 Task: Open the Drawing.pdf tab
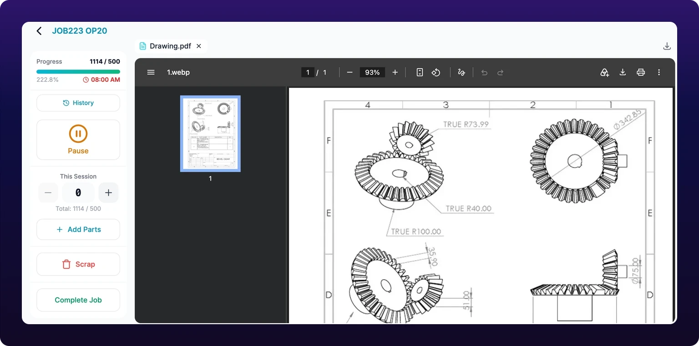click(170, 46)
